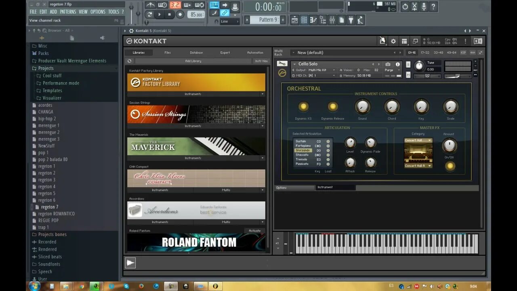Open the OPTIONS menu
Viewport: 517px width, 291px height.
click(98, 12)
